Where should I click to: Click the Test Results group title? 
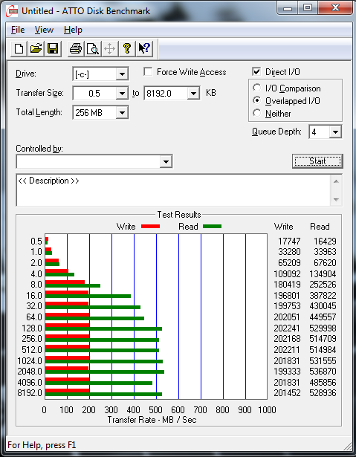[179, 215]
